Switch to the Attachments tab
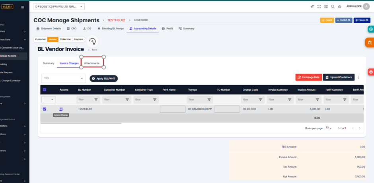Viewport: 374px width, 183px height. click(92, 63)
